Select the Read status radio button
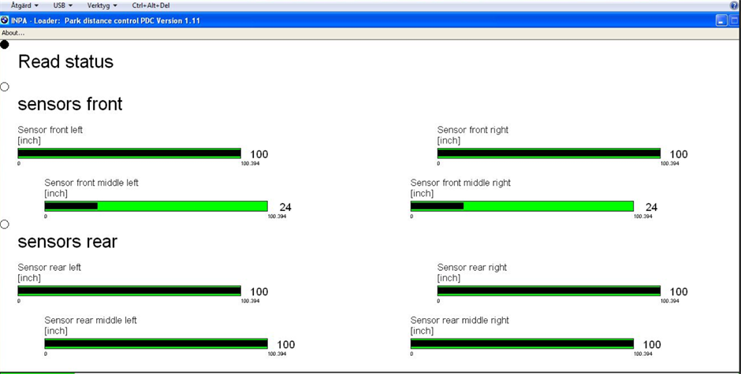This screenshot has width=741, height=374. coord(5,45)
